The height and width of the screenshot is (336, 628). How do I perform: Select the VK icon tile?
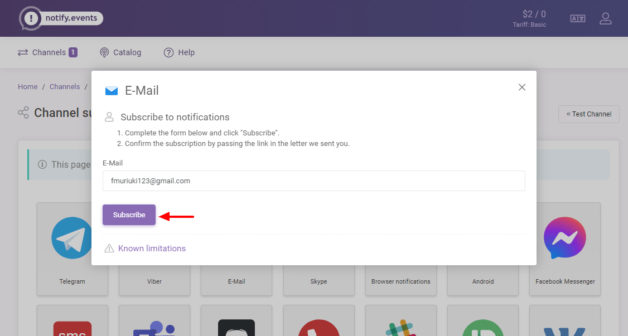click(565, 321)
